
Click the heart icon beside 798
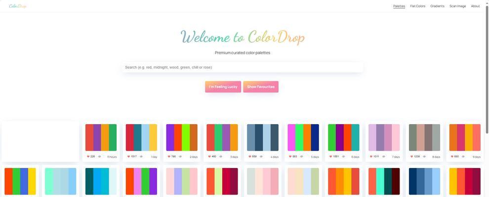point(169,157)
